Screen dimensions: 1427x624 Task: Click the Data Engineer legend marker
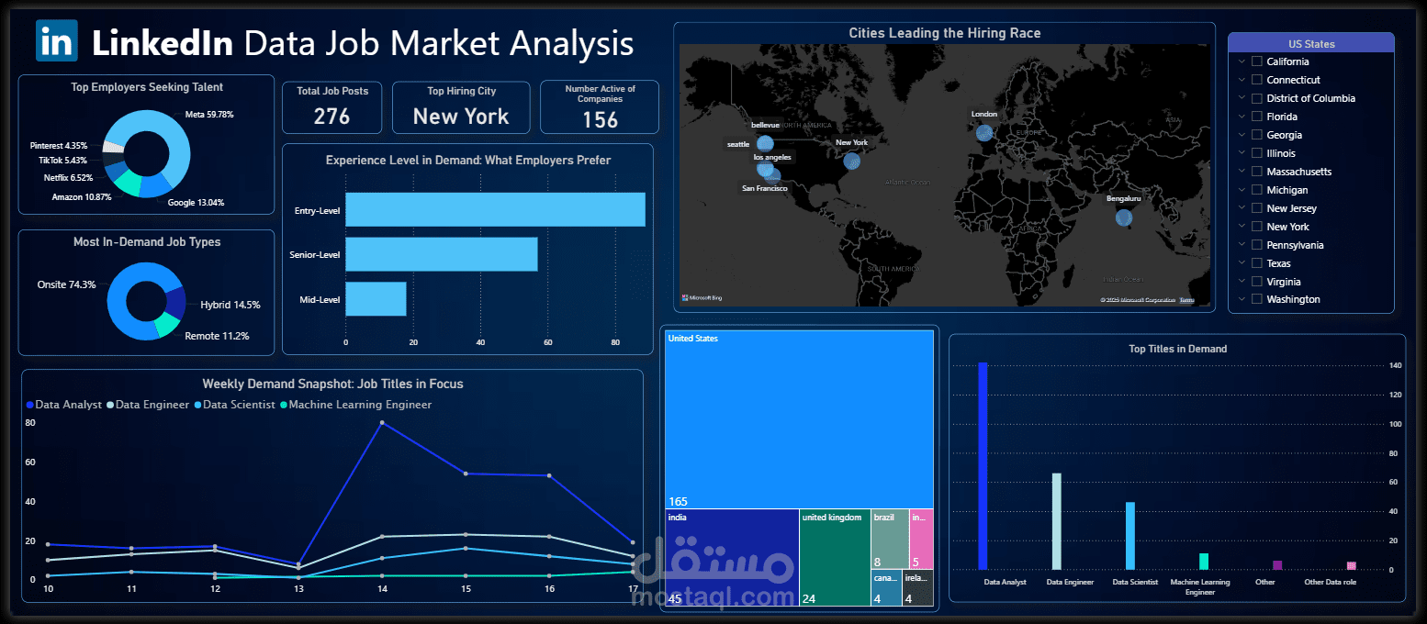pyautogui.click(x=110, y=405)
